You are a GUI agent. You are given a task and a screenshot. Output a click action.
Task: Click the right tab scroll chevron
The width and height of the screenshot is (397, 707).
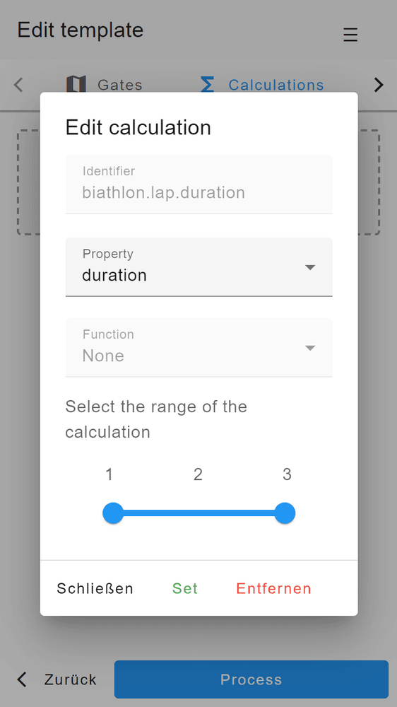click(379, 84)
